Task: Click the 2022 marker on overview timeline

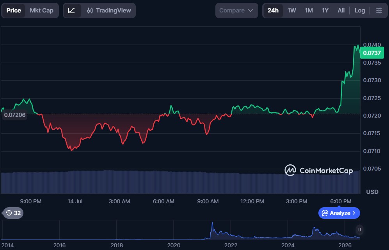Action: [231, 245]
